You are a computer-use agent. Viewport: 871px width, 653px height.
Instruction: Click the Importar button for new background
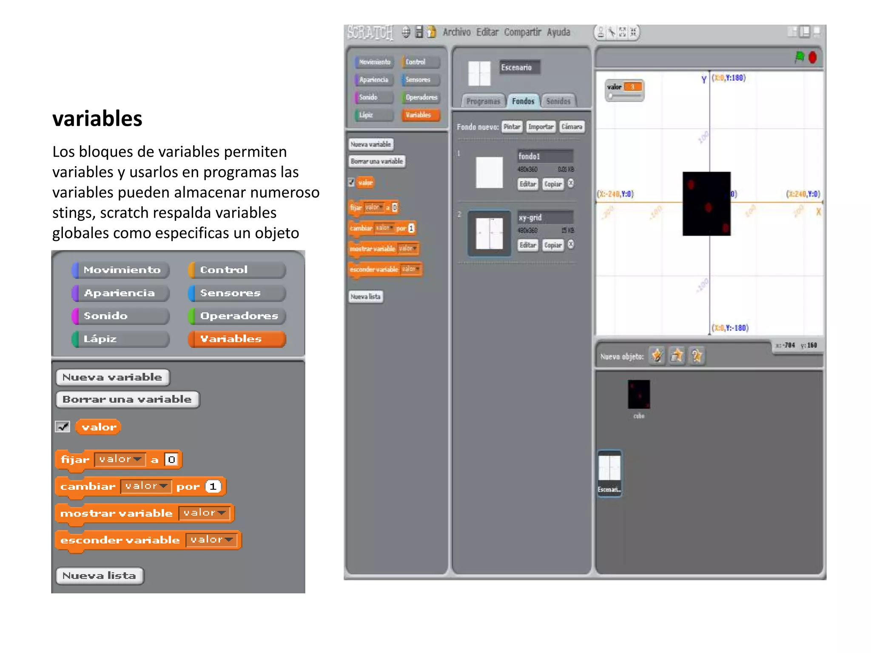[541, 127]
